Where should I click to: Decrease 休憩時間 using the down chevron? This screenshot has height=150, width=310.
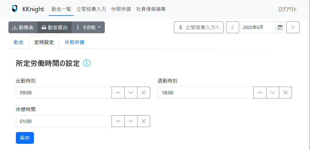pos(131,121)
